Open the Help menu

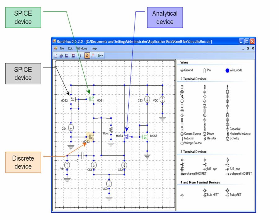click(94, 48)
